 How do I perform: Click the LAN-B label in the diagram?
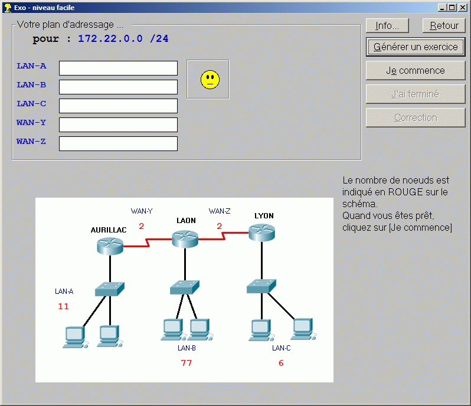coord(187,348)
